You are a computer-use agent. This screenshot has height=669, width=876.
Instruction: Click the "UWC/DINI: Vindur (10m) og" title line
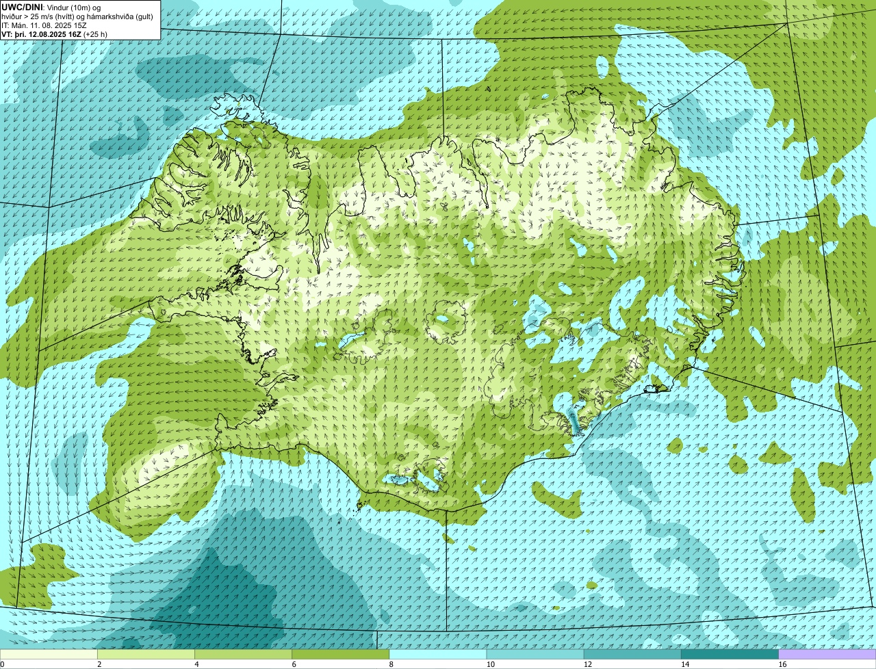(51, 8)
